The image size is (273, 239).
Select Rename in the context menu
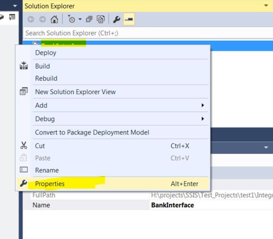[x=47, y=170]
